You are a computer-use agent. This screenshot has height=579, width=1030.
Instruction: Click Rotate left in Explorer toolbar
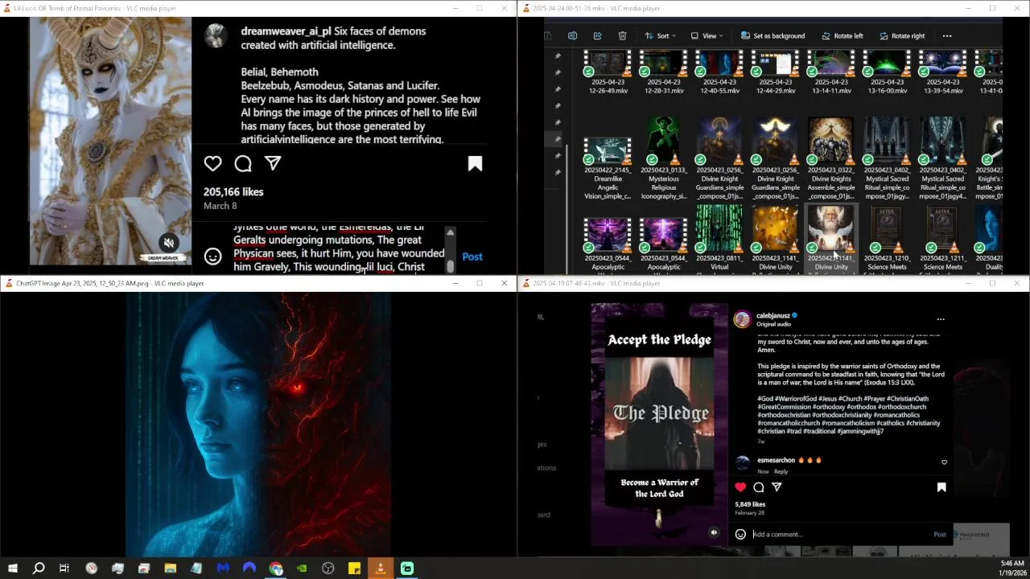click(x=843, y=35)
